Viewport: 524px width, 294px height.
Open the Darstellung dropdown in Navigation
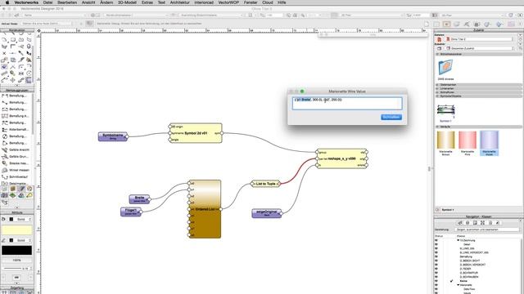tap(487, 229)
